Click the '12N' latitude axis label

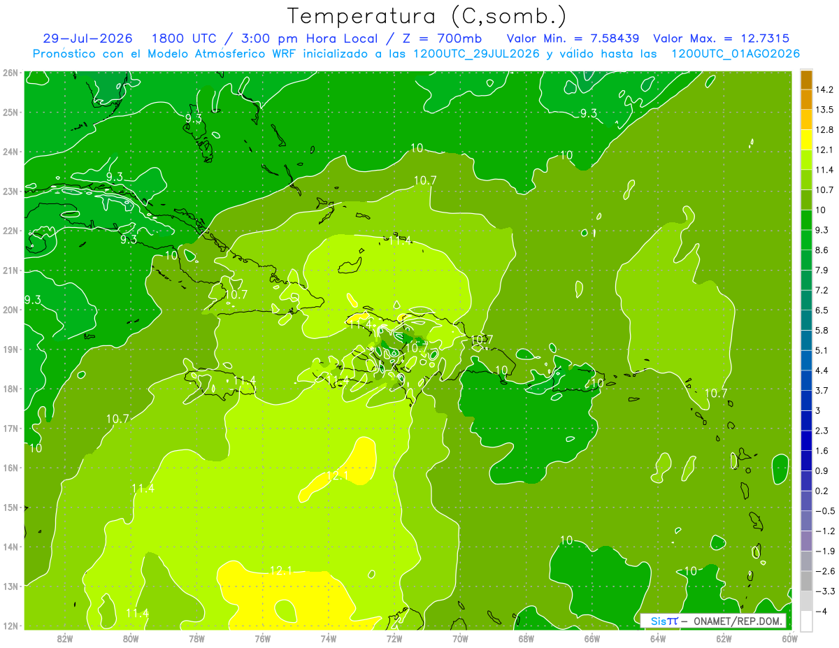[x=10, y=626]
